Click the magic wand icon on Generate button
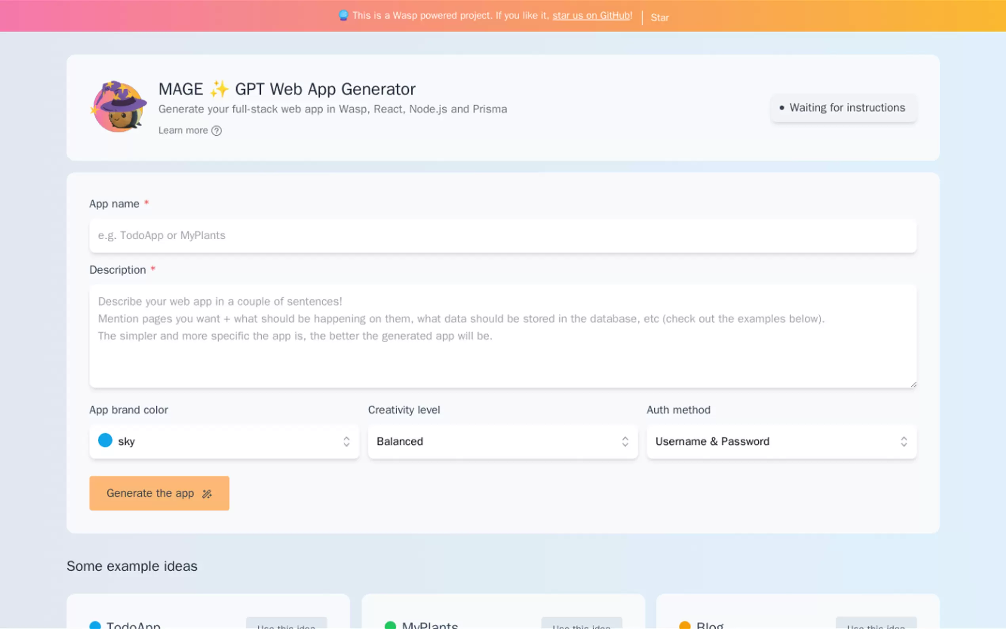The width and height of the screenshot is (1006, 629). click(x=207, y=494)
